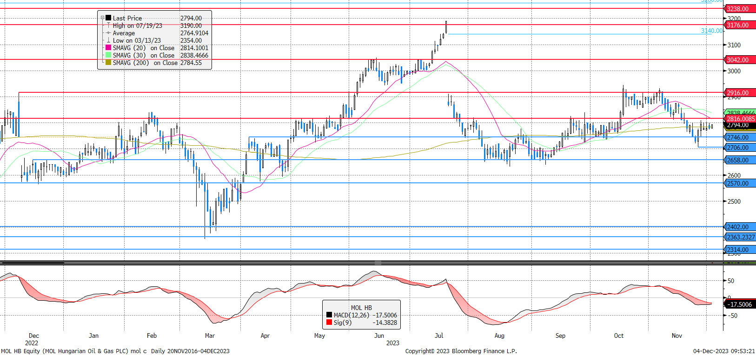The image size is (756, 355).
Task: Select the 2314.00 blue support tag
Action: click(x=740, y=250)
